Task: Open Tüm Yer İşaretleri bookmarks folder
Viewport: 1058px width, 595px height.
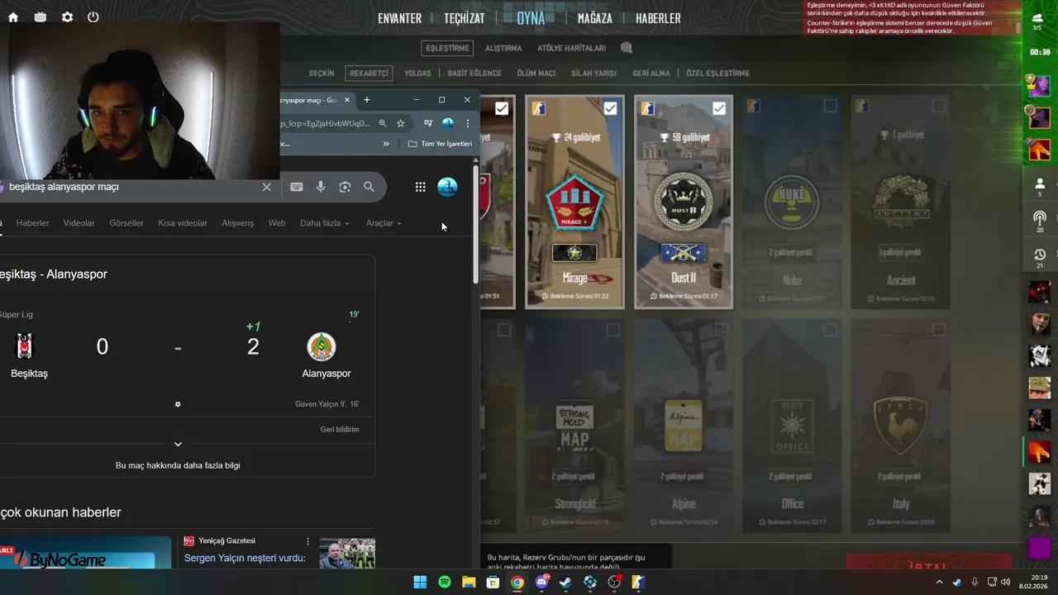Action: [441, 143]
